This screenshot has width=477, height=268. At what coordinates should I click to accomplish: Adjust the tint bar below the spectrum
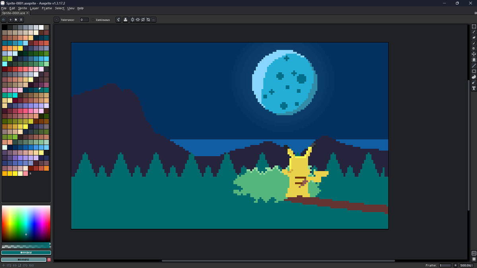(x=26, y=243)
